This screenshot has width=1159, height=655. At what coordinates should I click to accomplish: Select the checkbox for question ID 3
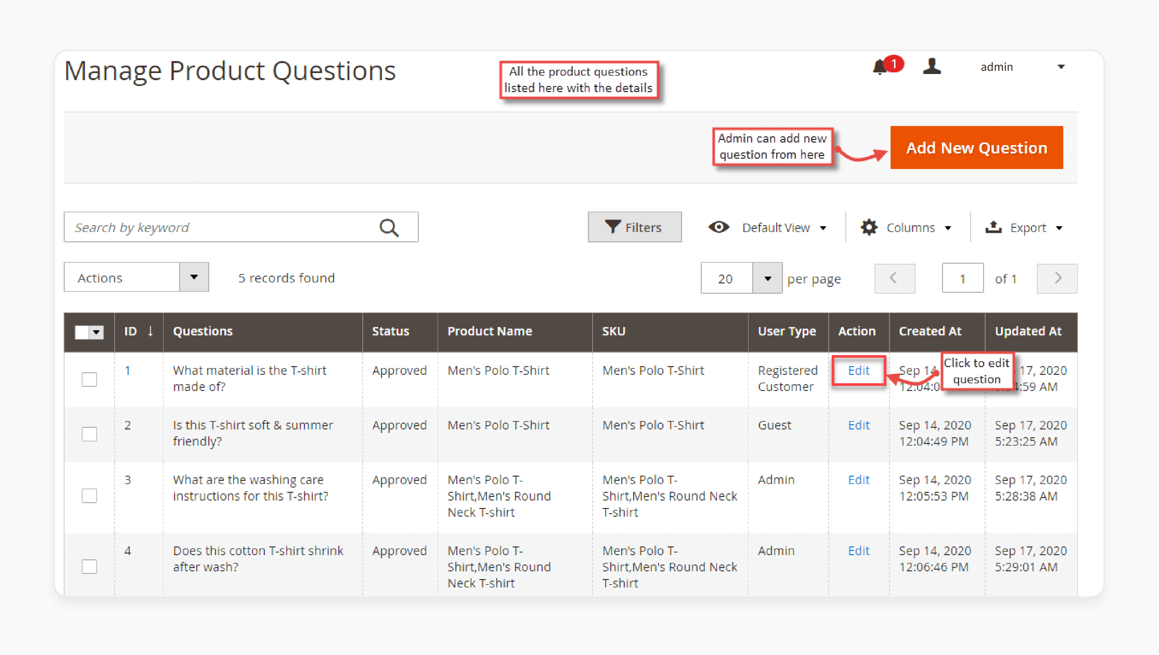point(89,496)
